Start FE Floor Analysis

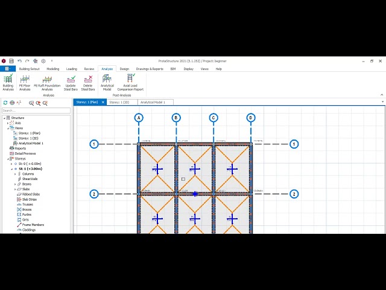25,83
